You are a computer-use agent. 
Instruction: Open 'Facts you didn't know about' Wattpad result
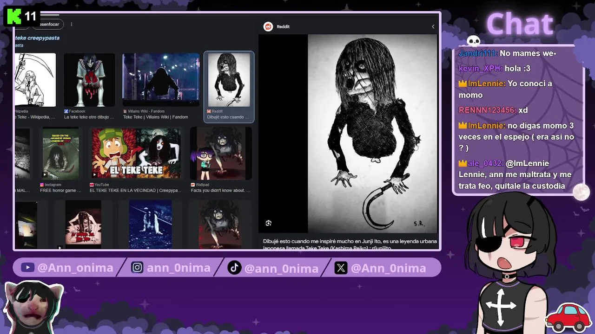click(220, 191)
